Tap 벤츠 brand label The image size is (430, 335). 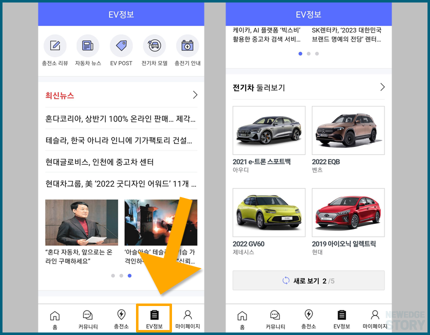pyautogui.click(x=317, y=170)
